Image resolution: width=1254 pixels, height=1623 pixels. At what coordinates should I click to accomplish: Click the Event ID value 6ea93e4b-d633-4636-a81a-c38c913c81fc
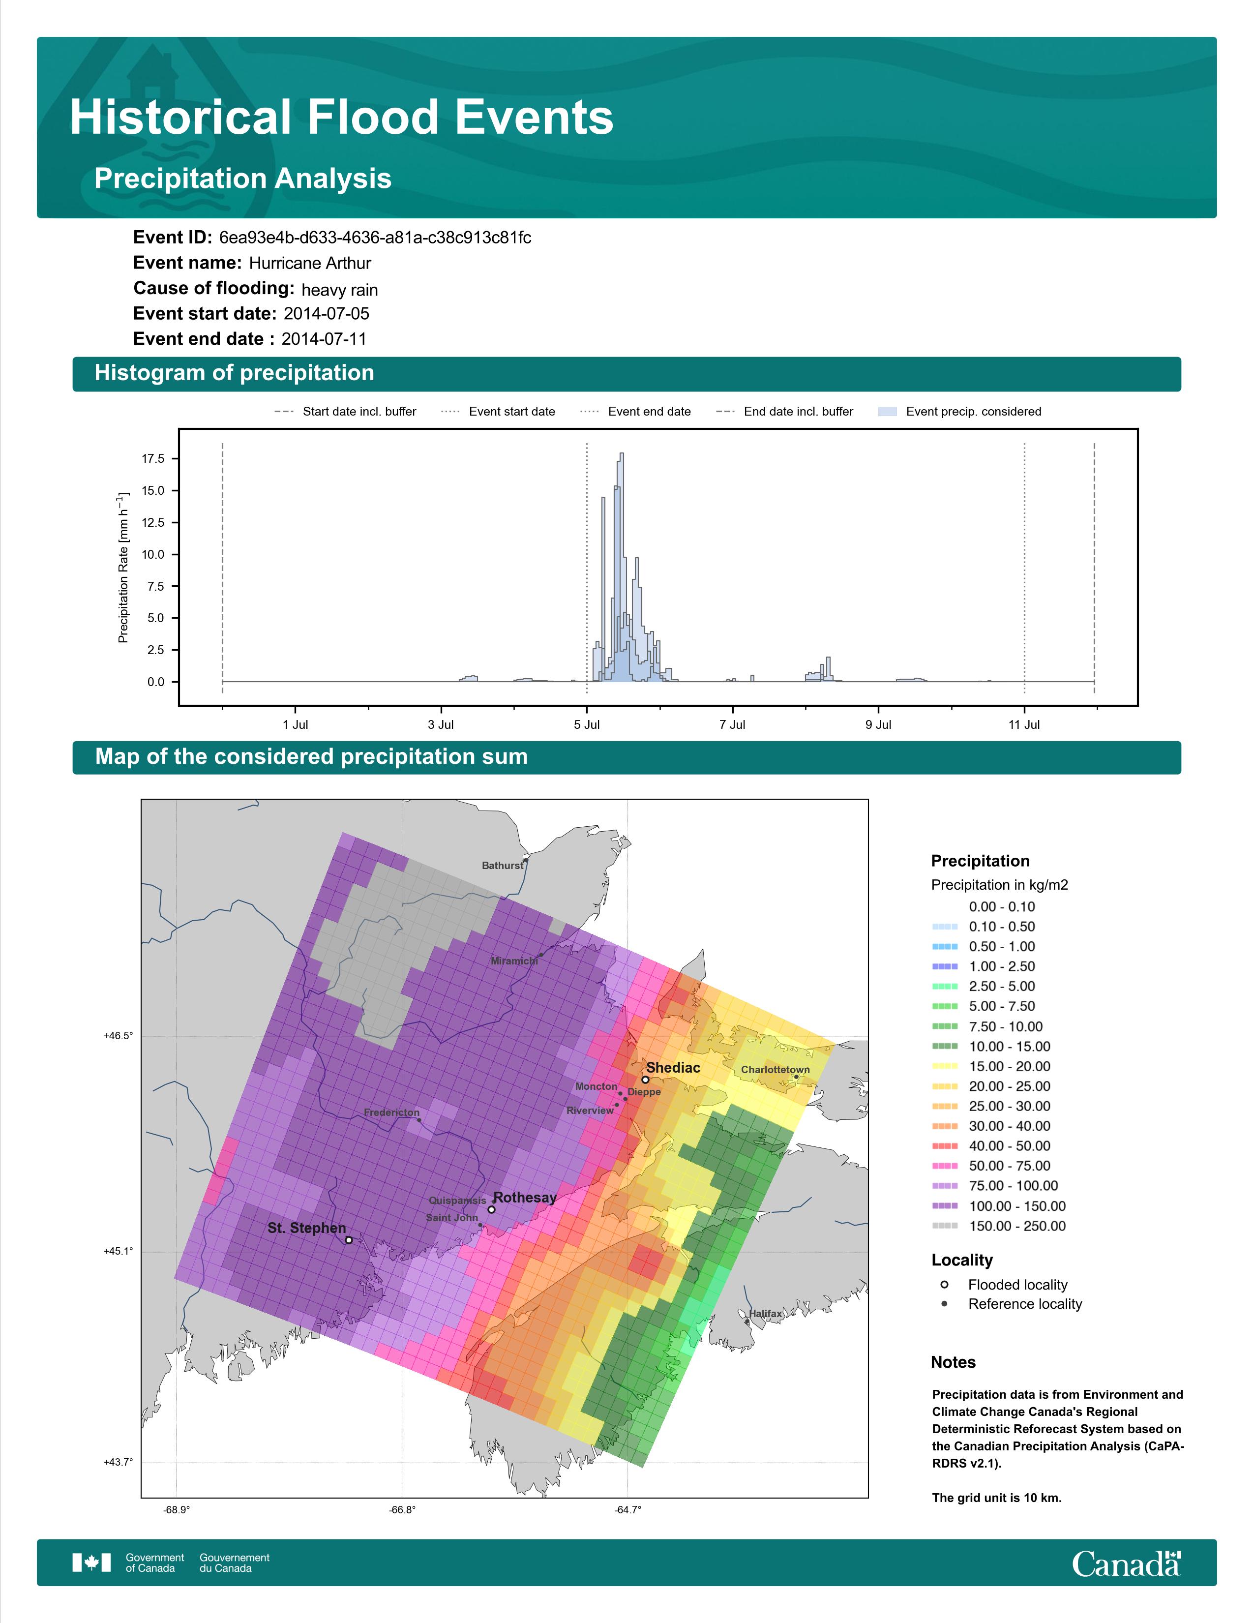point(375,238)
